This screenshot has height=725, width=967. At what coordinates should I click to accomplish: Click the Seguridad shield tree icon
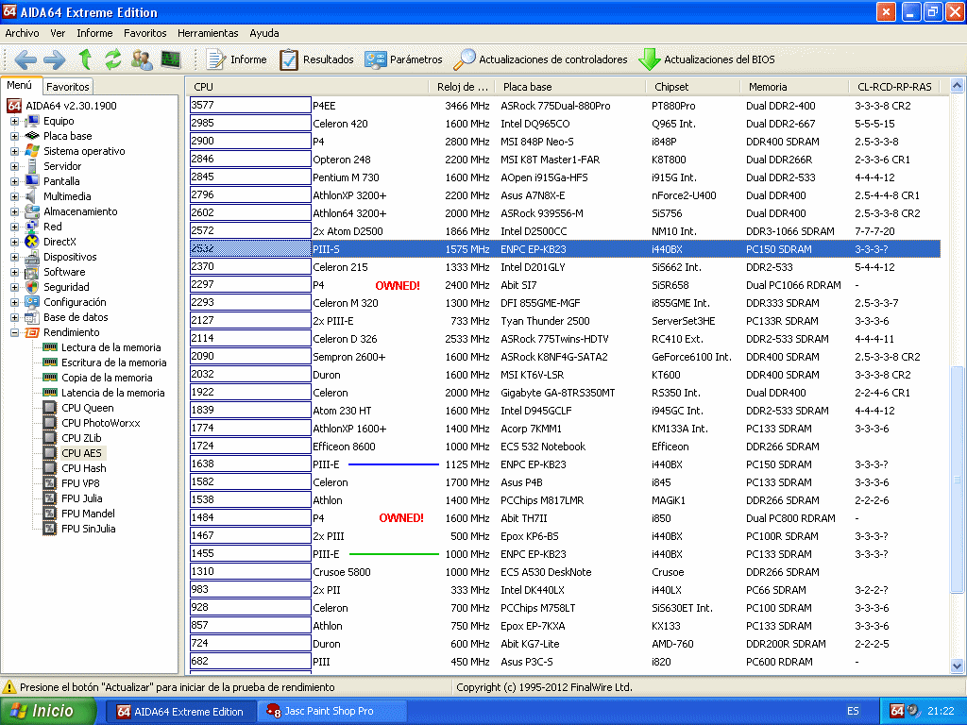coord(32,287)
